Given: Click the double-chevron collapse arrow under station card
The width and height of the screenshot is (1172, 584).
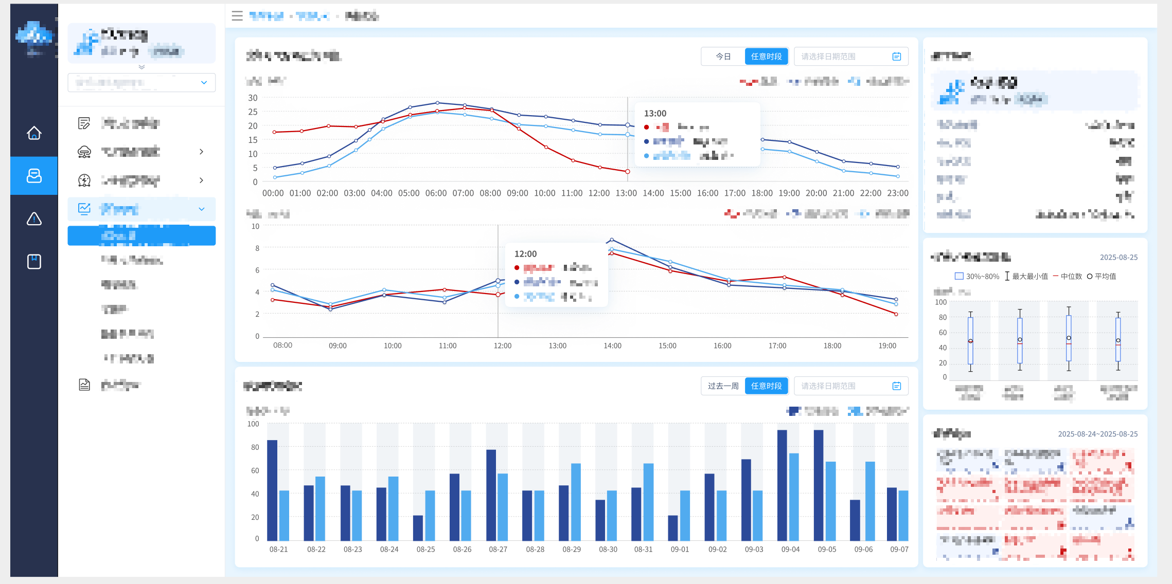Looking at the screenshot, I should coord(141,67).
